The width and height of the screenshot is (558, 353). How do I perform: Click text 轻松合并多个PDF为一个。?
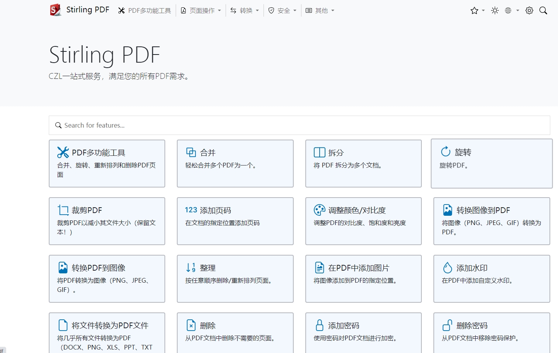pyautogui.click(x=221, y=165)
